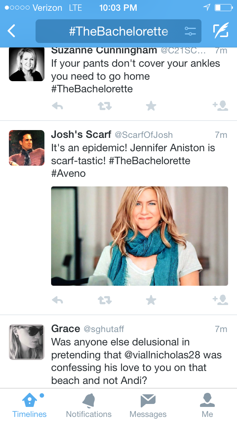Open search filter settings icon

coord(190,31)
